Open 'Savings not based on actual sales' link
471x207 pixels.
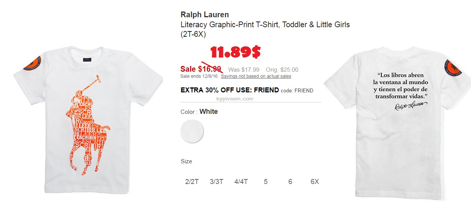256,76
